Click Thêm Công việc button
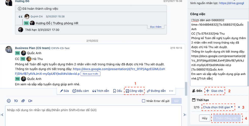 tap(227, 118)
